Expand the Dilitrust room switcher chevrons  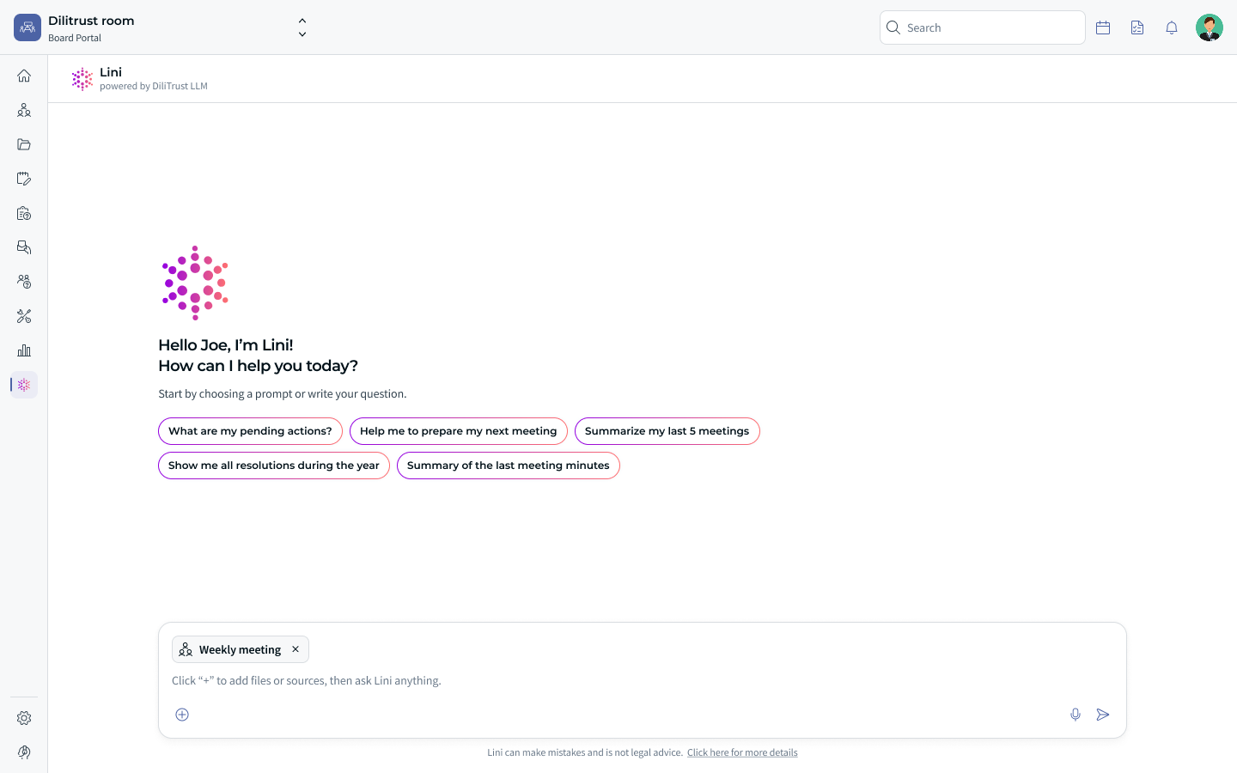click(x=302, y=27)
